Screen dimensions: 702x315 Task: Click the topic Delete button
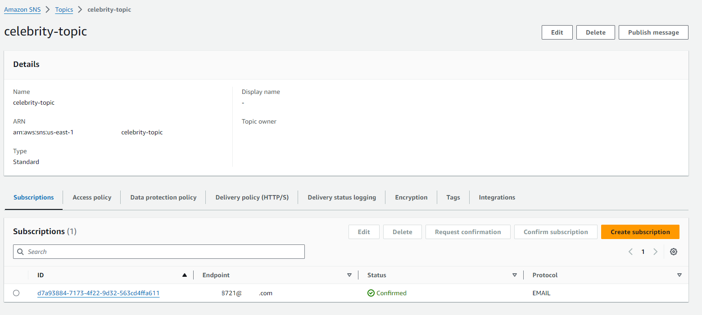tap(596, 32)
